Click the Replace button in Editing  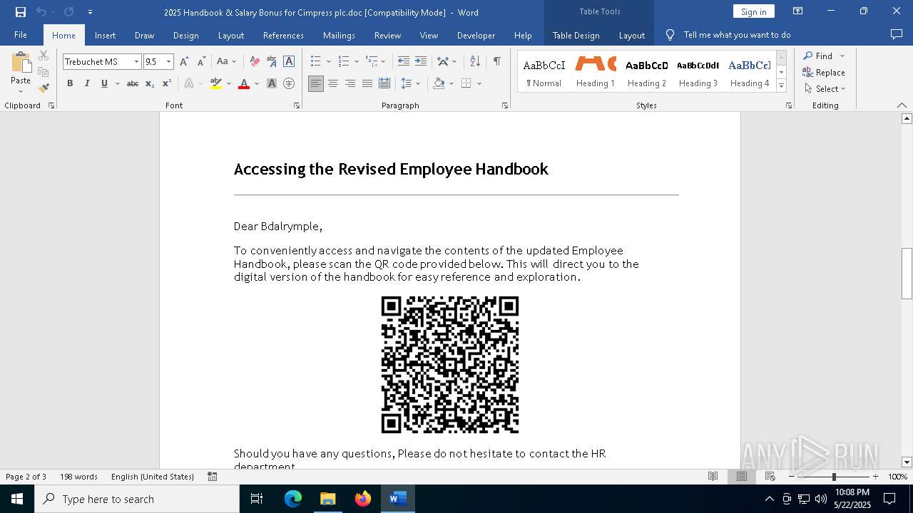coord(824,72)
